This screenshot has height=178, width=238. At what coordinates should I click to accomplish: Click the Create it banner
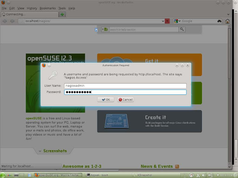[149, 121]
